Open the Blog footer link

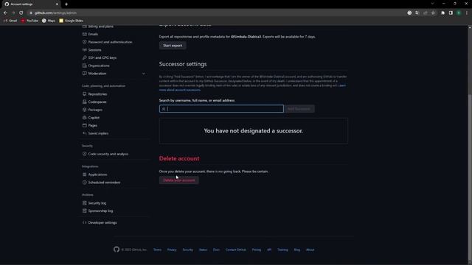[296, 250]
